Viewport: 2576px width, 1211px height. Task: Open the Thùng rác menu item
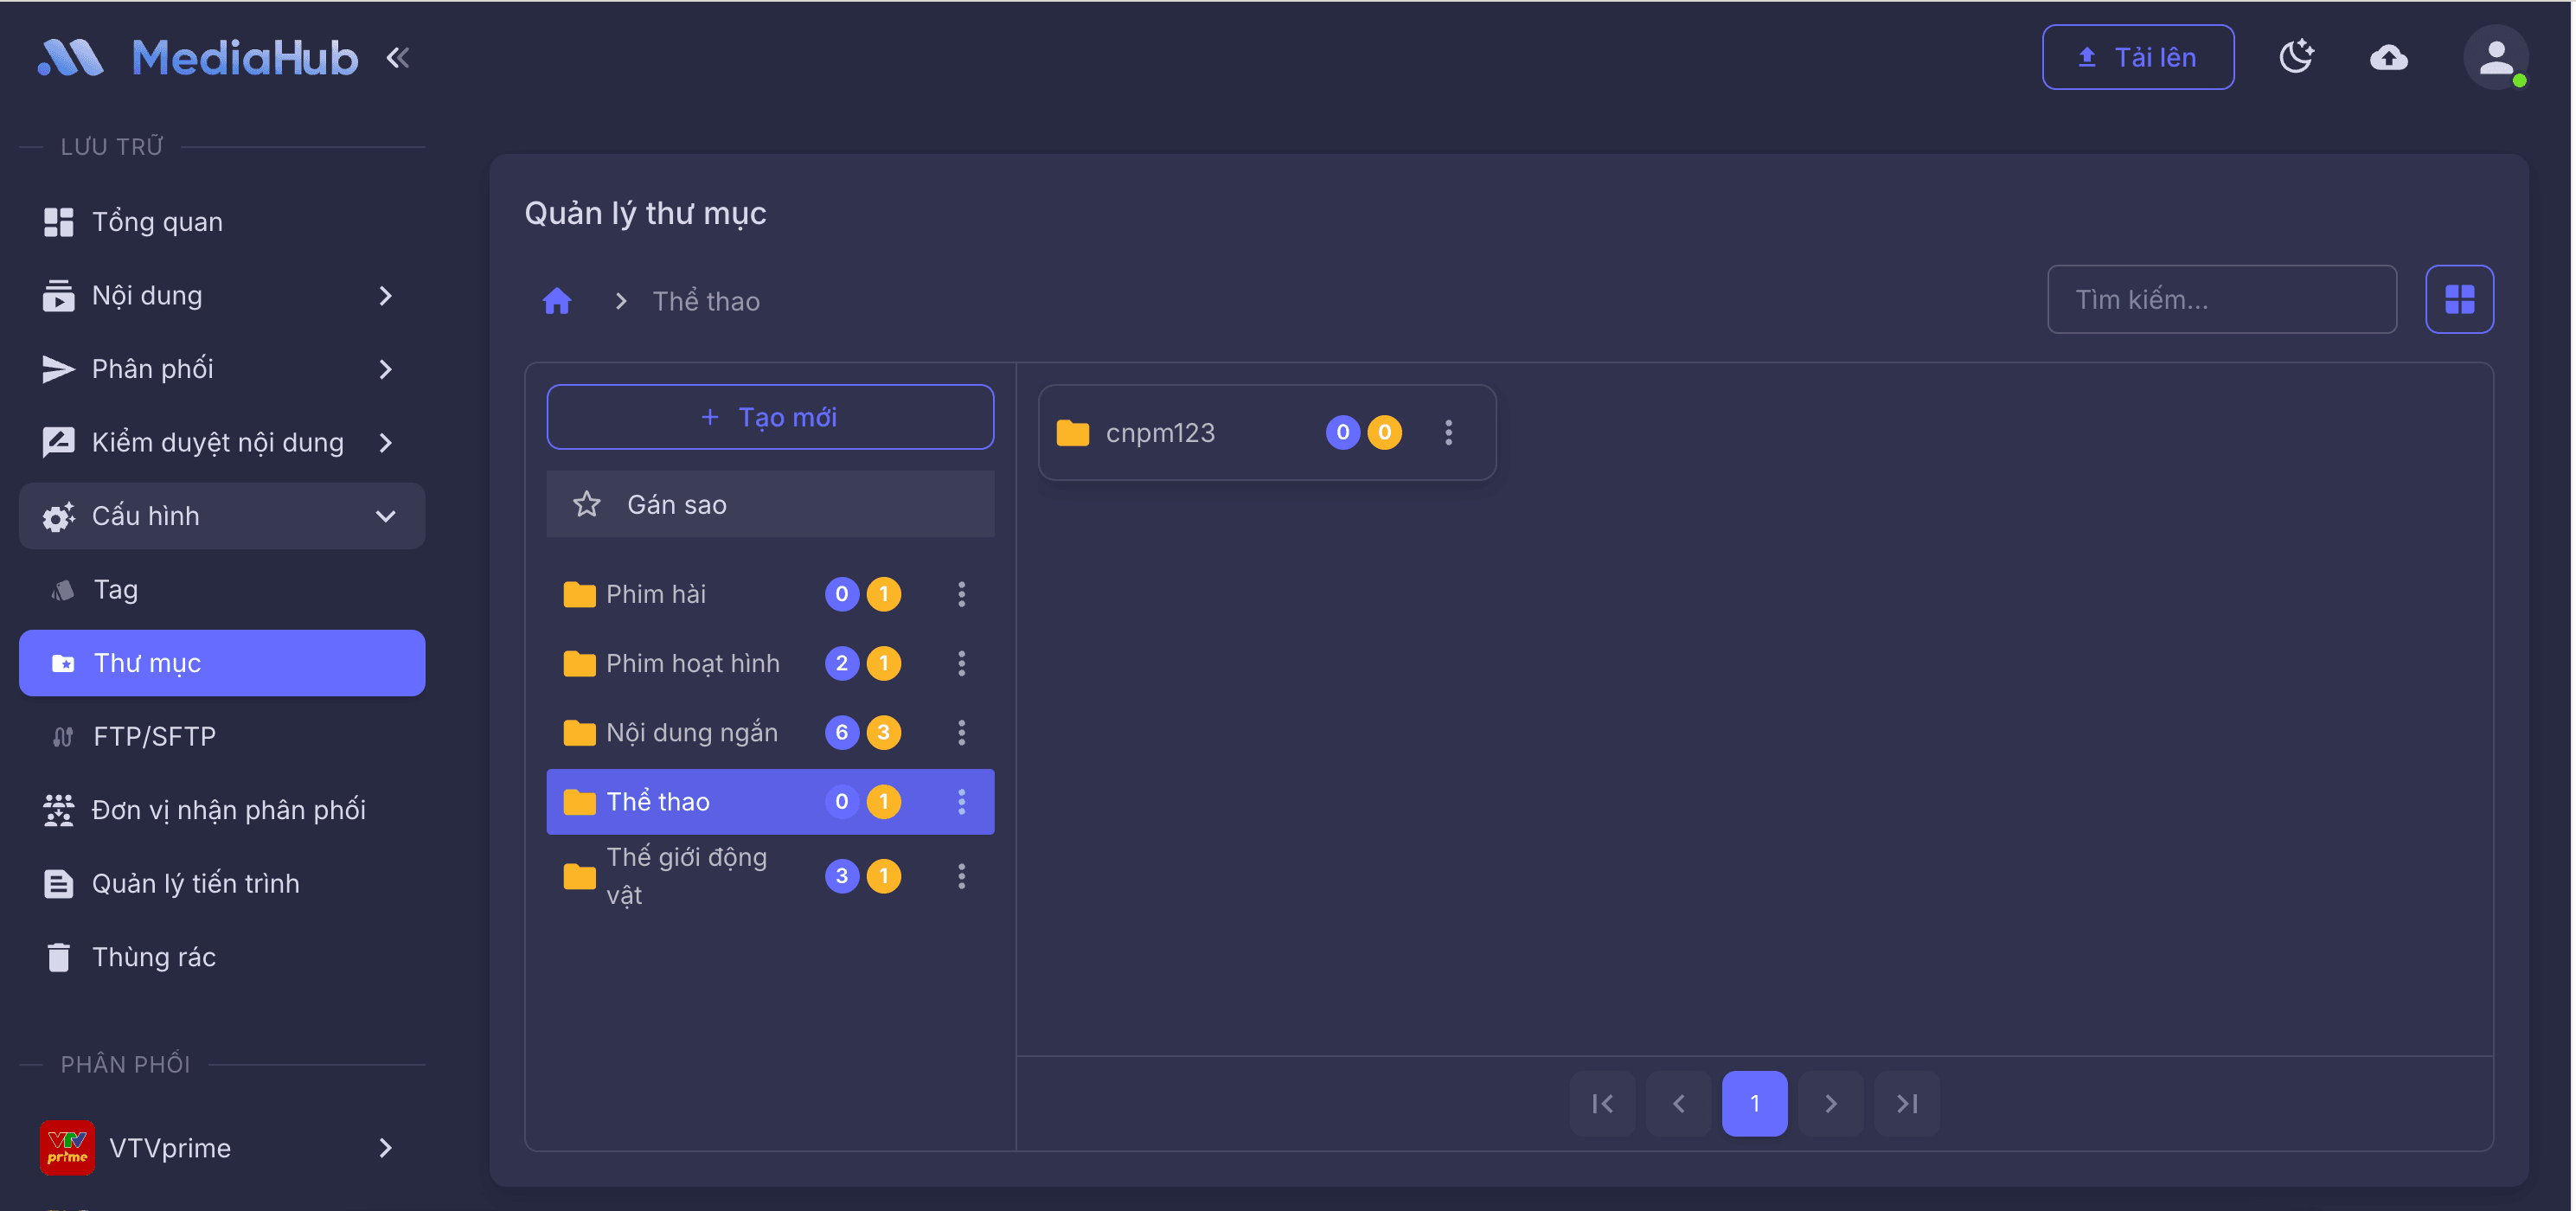(153, 957)
